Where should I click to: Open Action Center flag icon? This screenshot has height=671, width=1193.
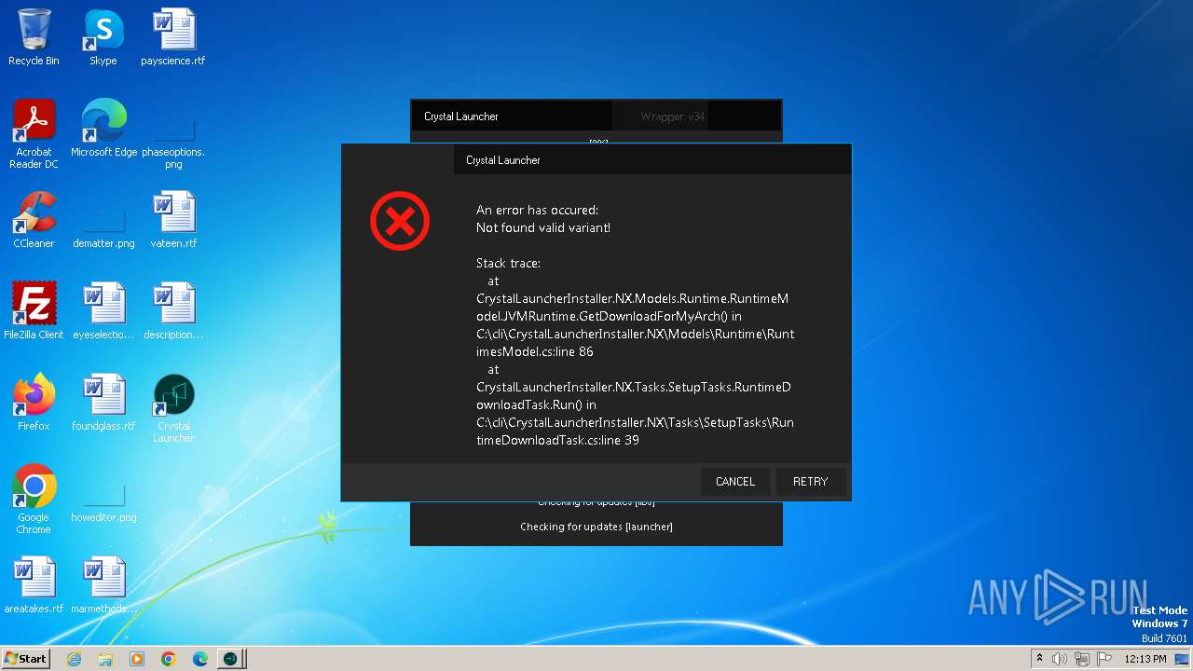pyautogui.click(x=1104, y=659)
